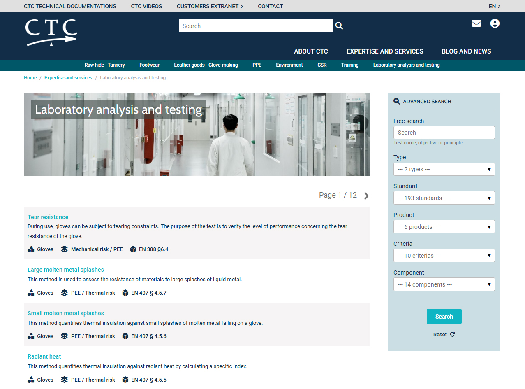
Task: Select Environment in the sub-navigation
Action: click(289, 65)
